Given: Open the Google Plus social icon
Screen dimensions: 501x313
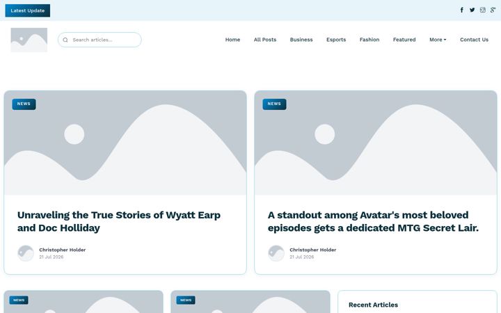Looking at the screenshot, I should pos(493,10).
